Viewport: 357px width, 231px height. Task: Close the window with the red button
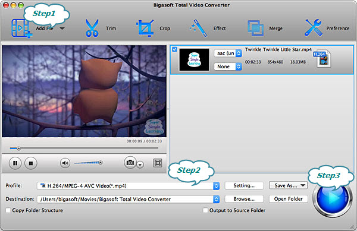point(6,5)
